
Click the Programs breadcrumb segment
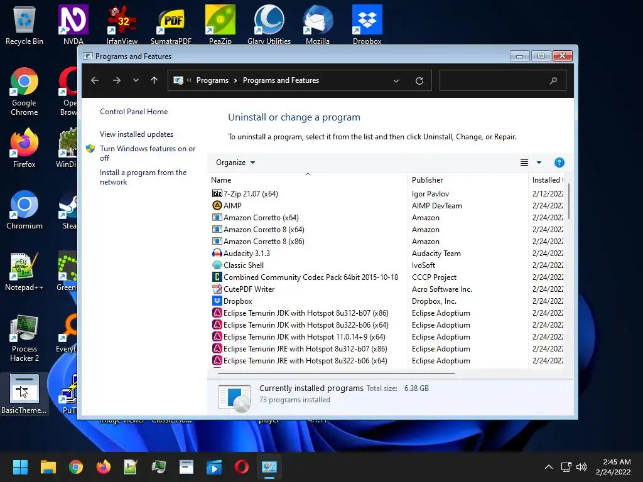[x=212, y=80]
